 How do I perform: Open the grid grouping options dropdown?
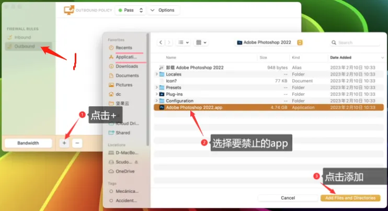(x=201, y=42)
